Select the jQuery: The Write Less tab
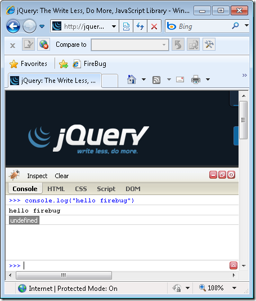The height and width of the screenshot is (301, 256). (55, 81)
